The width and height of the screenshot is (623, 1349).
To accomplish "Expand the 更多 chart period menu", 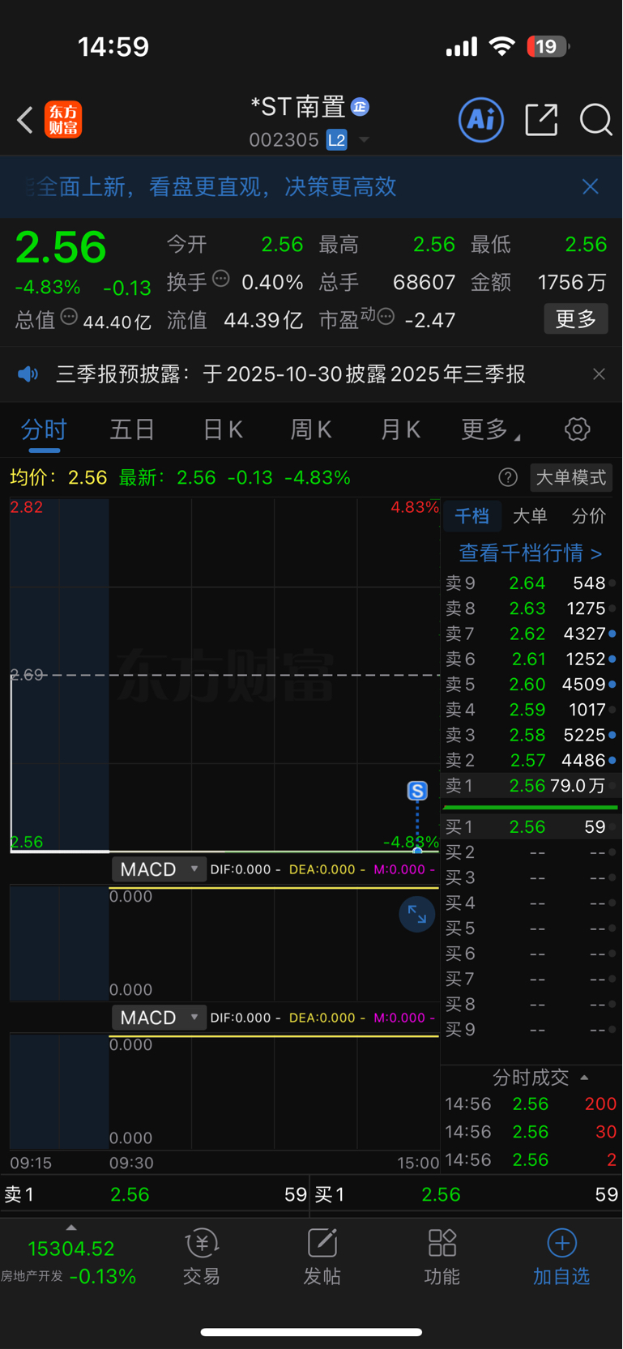I will (490, 429).
